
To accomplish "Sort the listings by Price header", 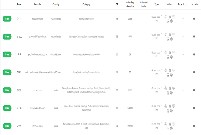I will tap(19, 4).
